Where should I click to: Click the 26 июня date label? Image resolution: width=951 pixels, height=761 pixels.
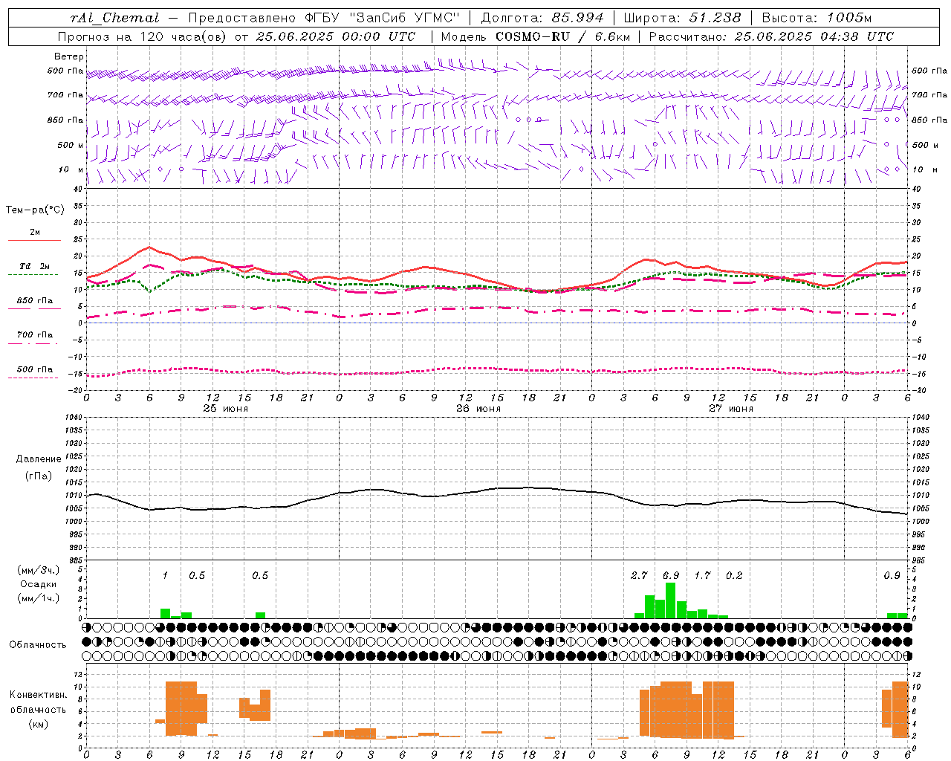478,409
